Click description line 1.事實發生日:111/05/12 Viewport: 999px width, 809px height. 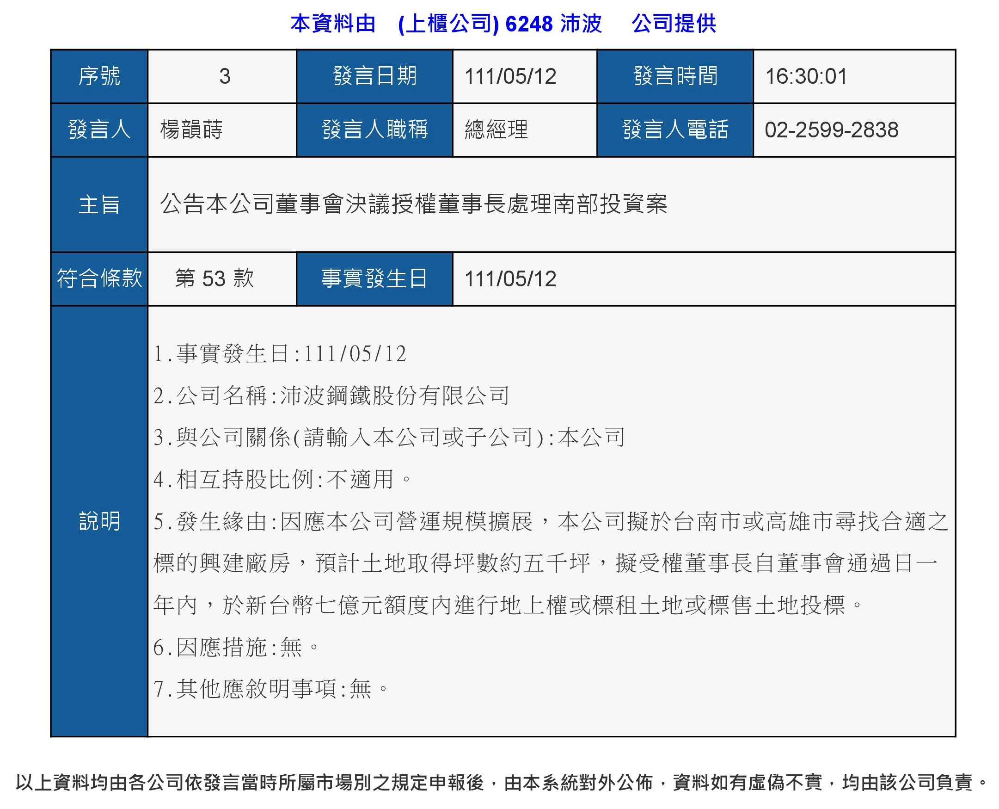(280, 354)
